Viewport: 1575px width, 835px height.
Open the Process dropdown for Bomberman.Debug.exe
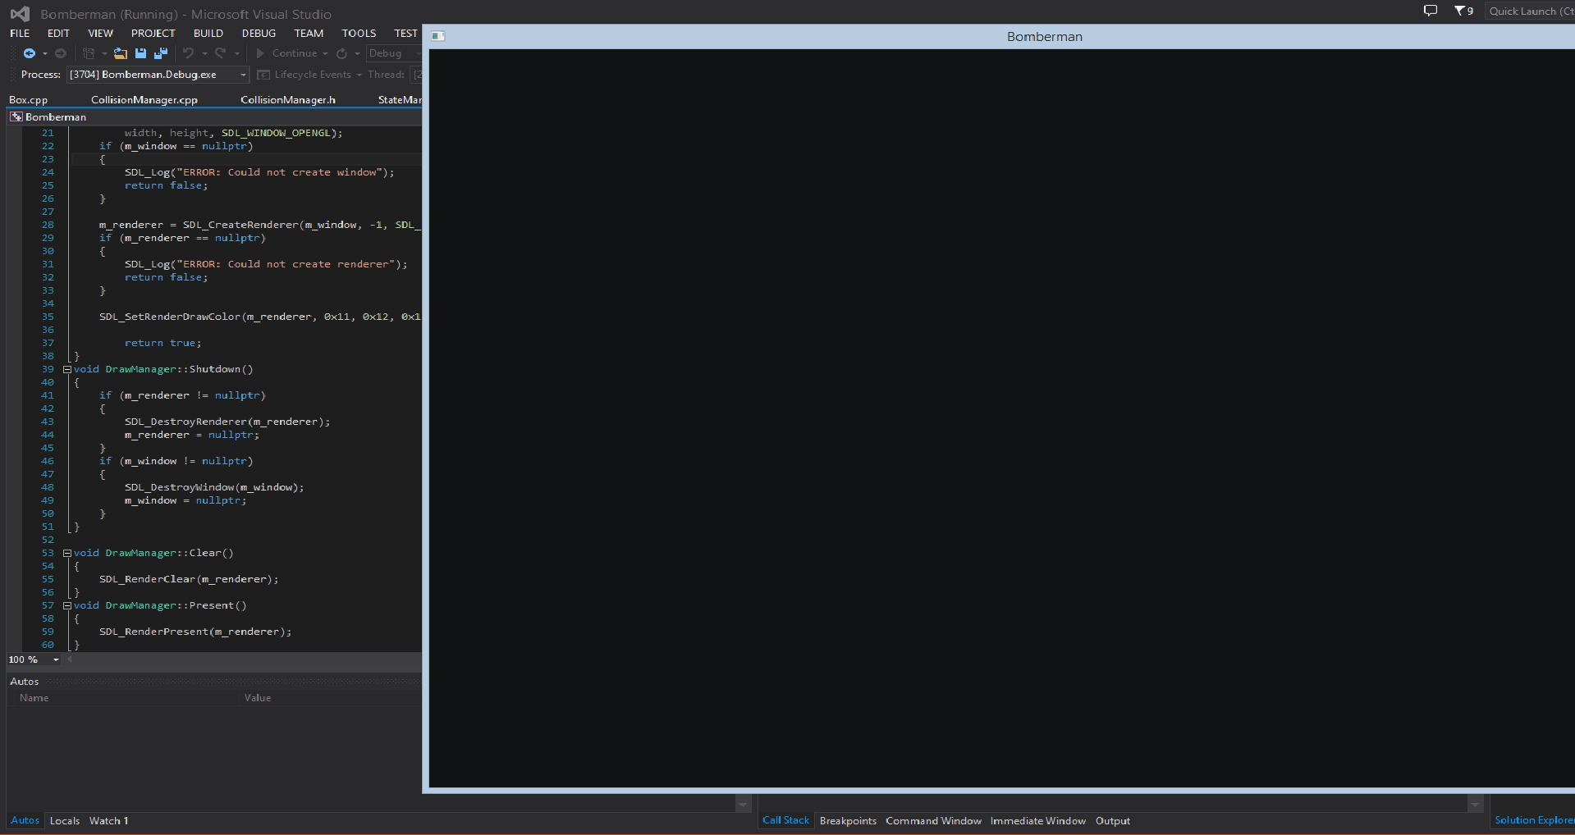click(x=243, y=75)
